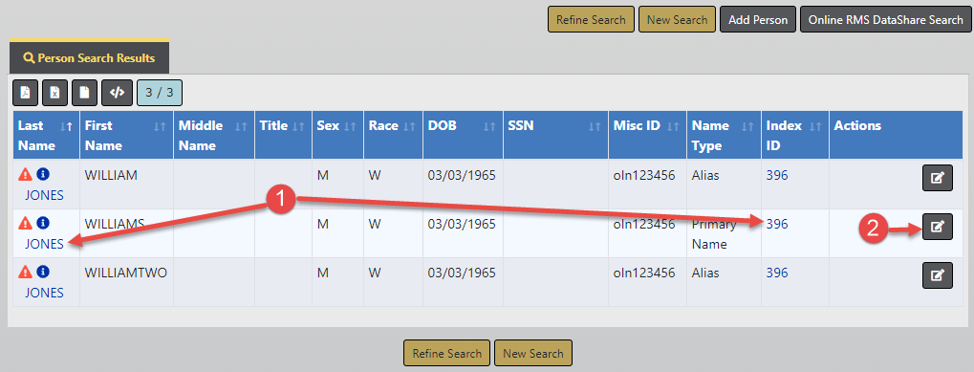Viewport: 974px width, 372px height.
Task: Open edit action for WILLIAMTWO alias row
Action: coord(938,275)
